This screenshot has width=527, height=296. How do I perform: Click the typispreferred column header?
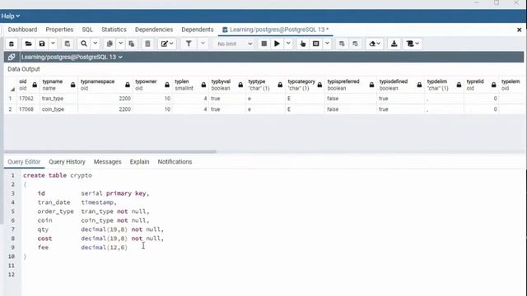click(x=351, y=85)
